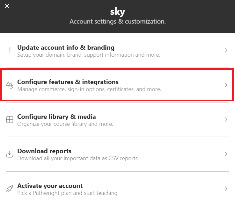Click 'Manage commerce, sign-in options' description
Image resolution: width=235 pixels, height=200 pixels.
coord(89,89)
